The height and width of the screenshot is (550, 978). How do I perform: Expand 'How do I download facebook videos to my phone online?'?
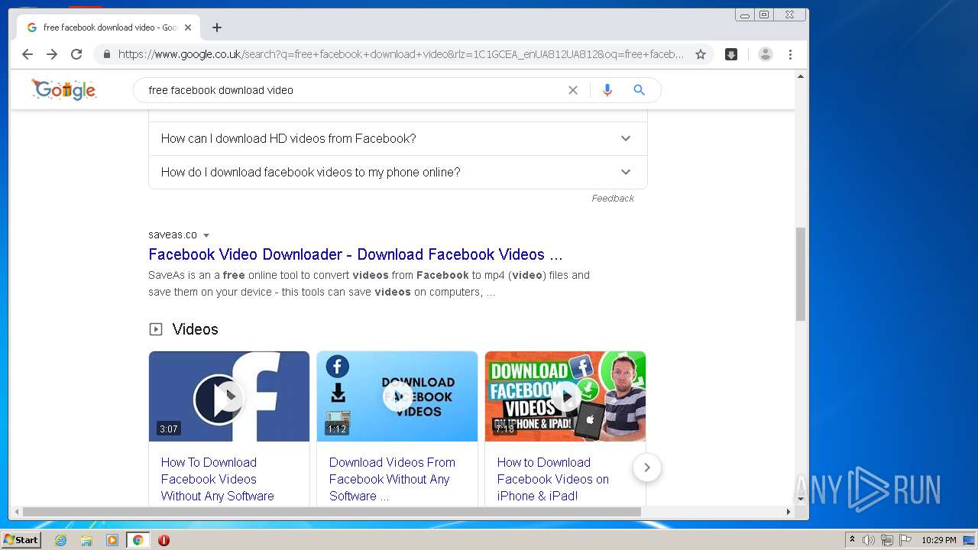397,172
